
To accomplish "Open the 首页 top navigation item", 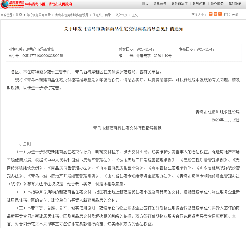I will tap(145, 4).
